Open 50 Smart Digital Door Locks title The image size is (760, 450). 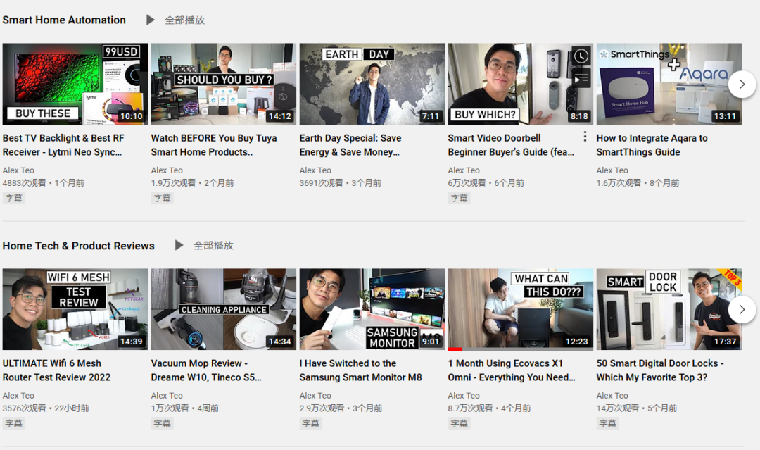click(x=660, y=370)
